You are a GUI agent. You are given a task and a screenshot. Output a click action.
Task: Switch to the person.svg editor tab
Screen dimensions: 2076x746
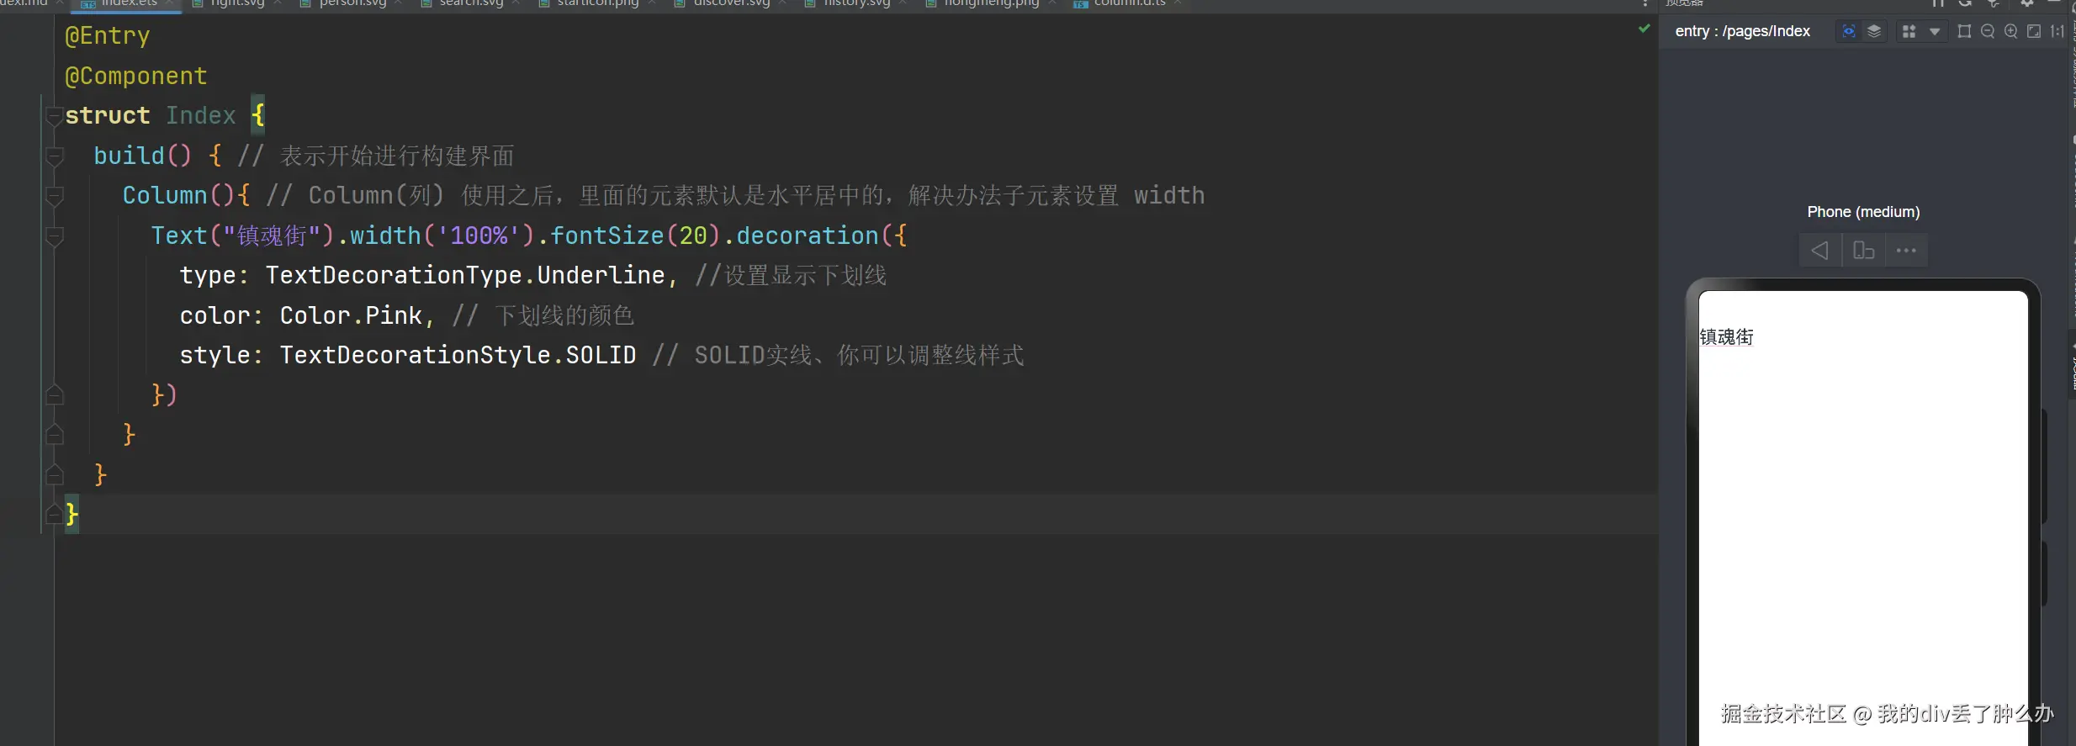click(352, 3)
